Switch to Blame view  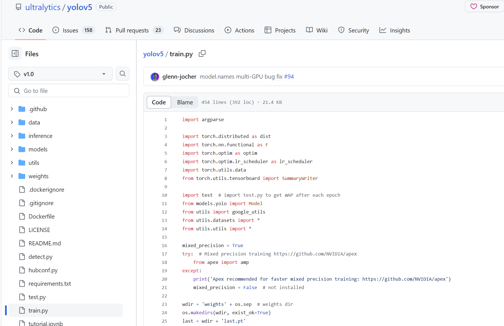click(x=185, y=102)
